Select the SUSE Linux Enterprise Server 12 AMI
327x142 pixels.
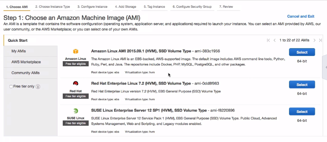[x=302, y=112]
